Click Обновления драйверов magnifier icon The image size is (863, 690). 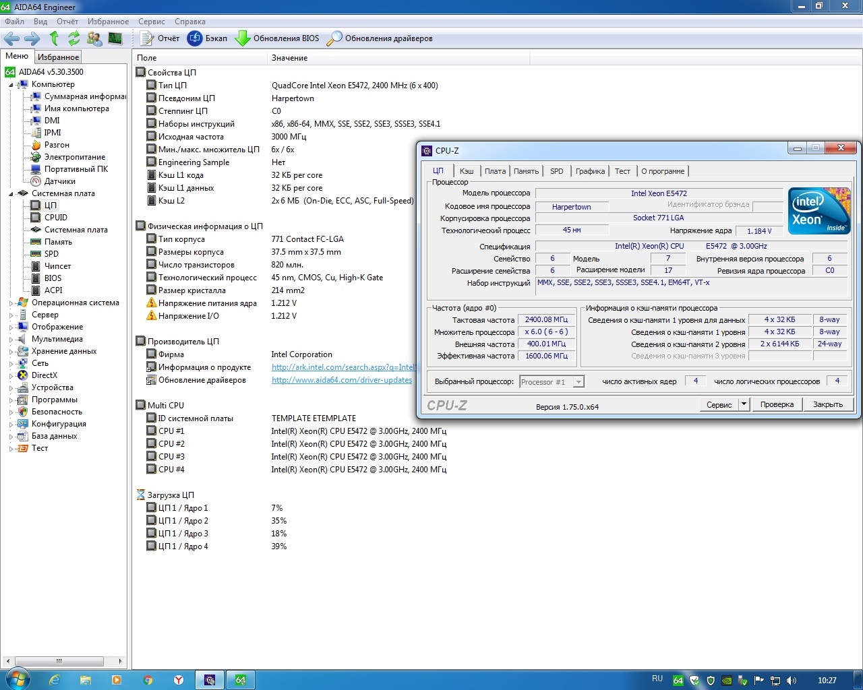tap(334, 38)
